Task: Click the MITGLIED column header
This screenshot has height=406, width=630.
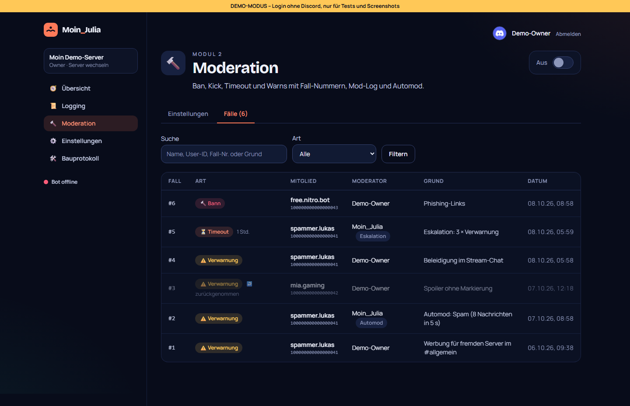Action: coord(304,181)
